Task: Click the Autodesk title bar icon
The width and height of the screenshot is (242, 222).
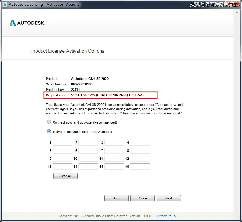Action: pyautogui.click(x=5, y=5)
